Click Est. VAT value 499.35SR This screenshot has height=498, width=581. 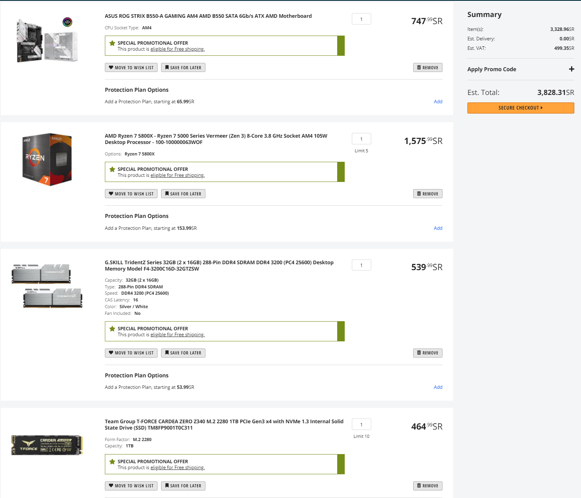(564, 48)
